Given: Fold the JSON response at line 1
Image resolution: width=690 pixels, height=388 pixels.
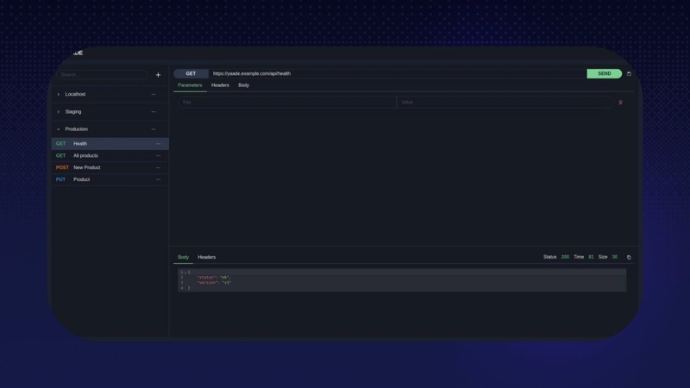Looking at the screenshot, I should tap(185, 272).
